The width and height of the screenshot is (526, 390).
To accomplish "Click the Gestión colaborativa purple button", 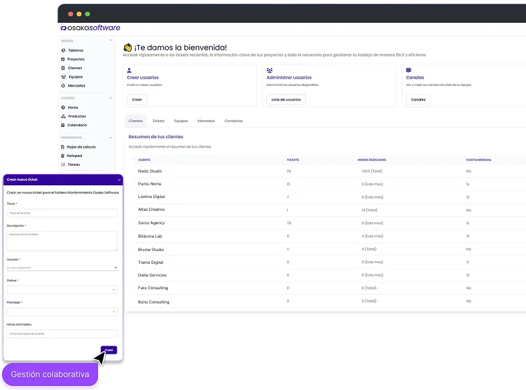I will (50, 375).
